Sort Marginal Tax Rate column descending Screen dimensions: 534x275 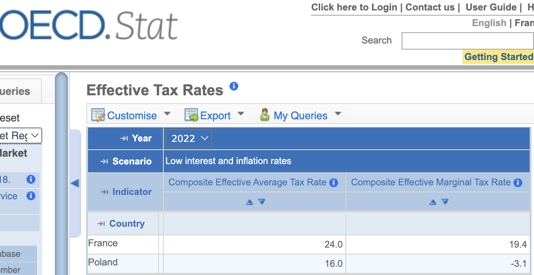pos(445,201)
